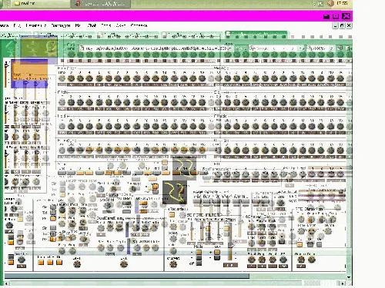Click the triangle handle of the left vertical slider
Viewport: 385px width, 288px height.
click(6, 65)
